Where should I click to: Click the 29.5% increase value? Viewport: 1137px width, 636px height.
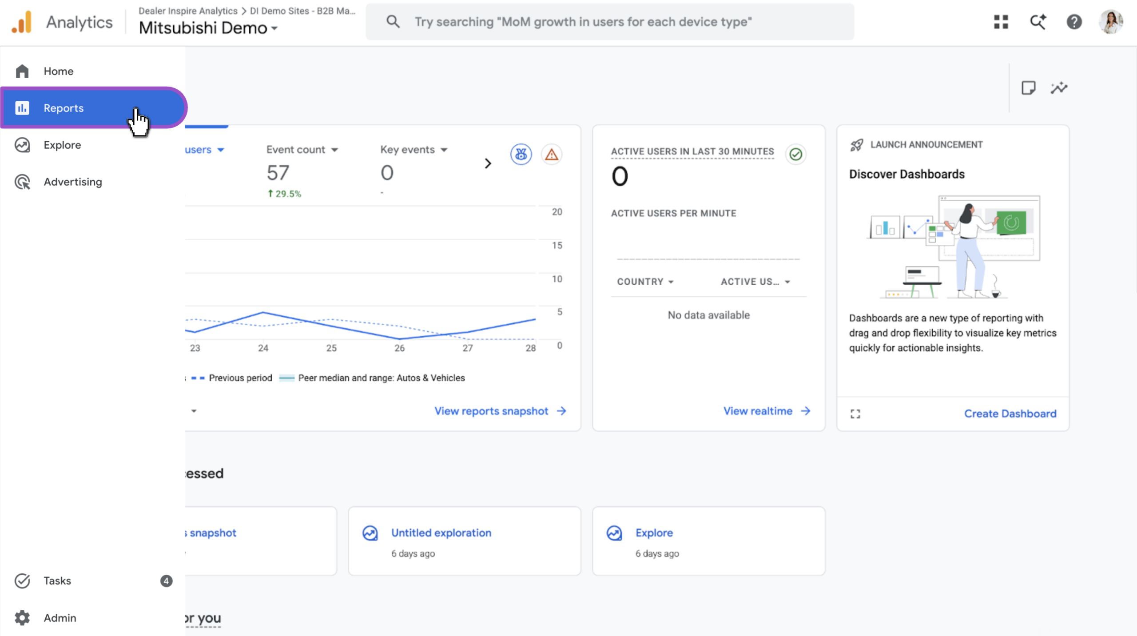tap(284, 194)
